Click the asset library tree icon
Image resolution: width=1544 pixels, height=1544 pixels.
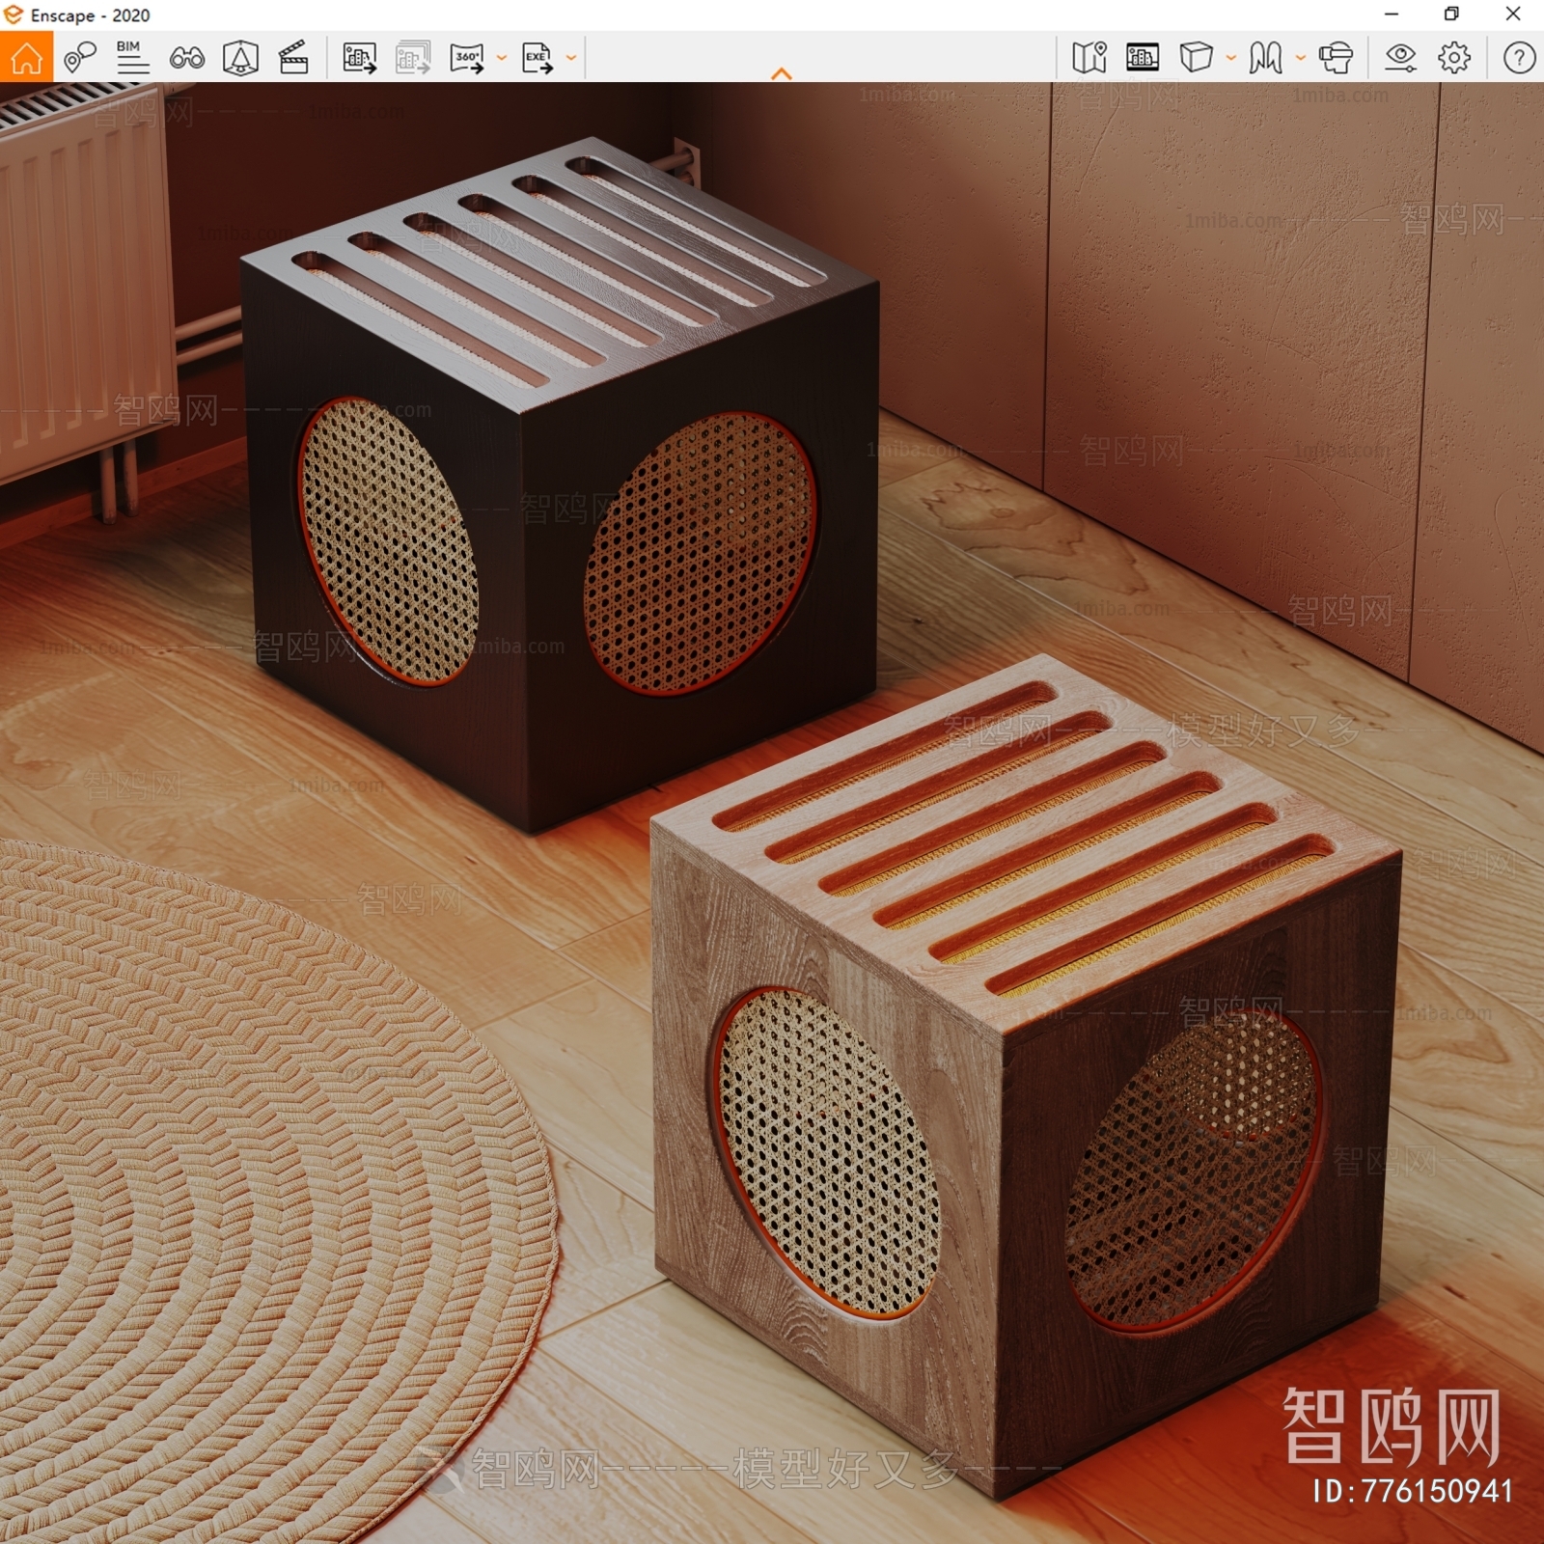[x=240, y=58]
